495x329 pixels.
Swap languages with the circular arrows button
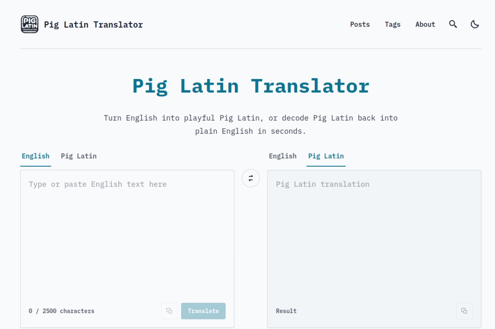click(x=251, y=178)
